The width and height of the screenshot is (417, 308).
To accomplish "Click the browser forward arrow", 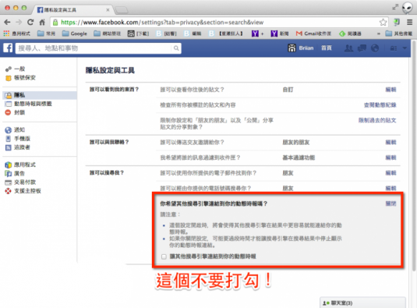I will [19, 23].
